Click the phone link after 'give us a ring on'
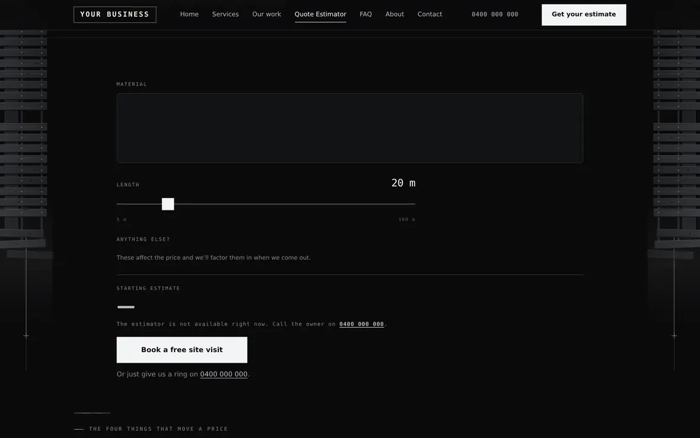The width and height of the screenshot is (700, 438). (224, 374)
